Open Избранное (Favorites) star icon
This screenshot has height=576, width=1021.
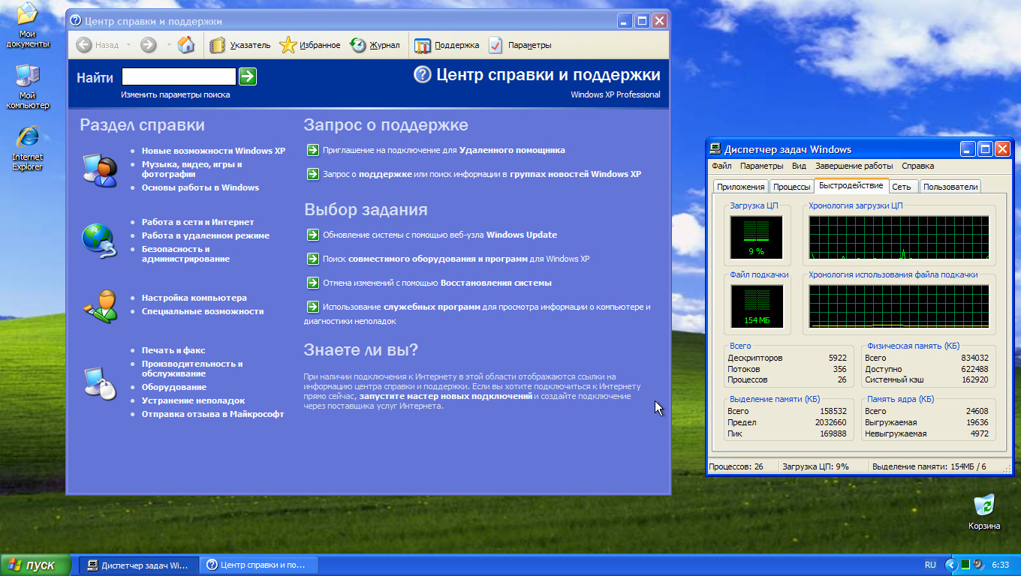pos(288,45)
